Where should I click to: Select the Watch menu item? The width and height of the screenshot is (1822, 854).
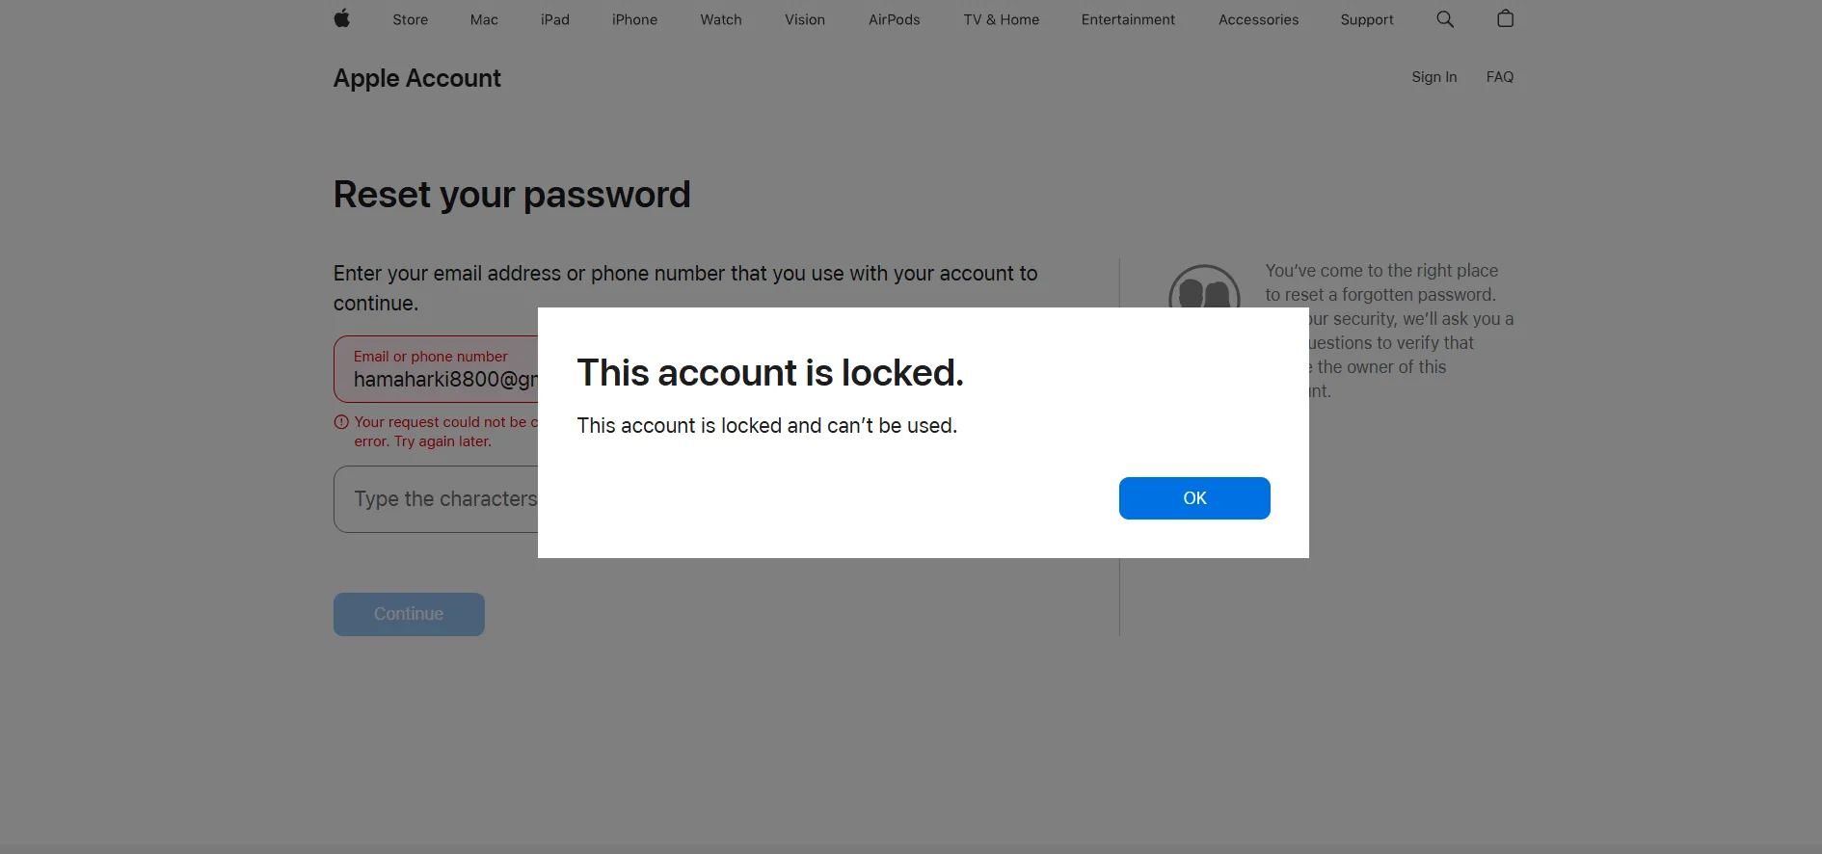(x=721, y=19)
